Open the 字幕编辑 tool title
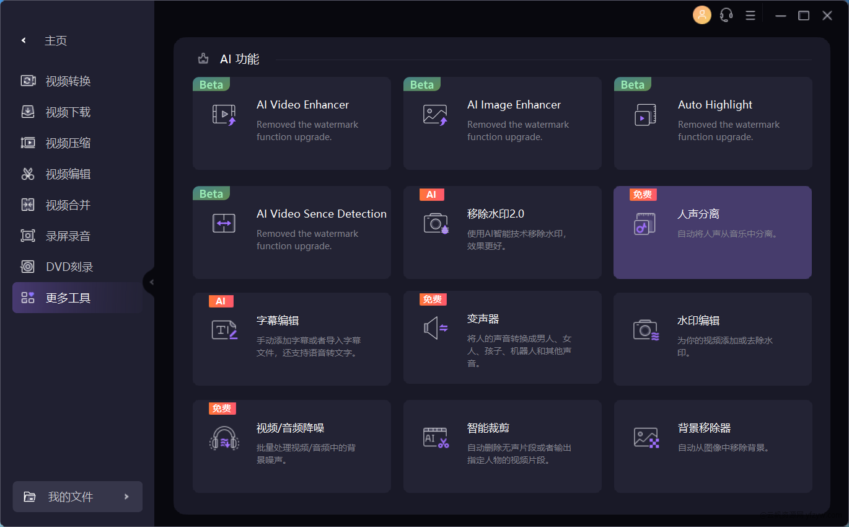This screenshot has width=849, height=527. tap(278, 321)
